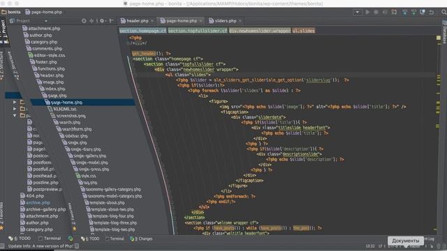This screenshot has width=447, height=251.
Task: Select taxonomy-gallery-category.php in Project tree
Action: pos(110,190)
